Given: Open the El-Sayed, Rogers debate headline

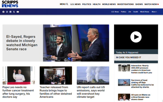Looking at the screenshot, I should point(22,43).
